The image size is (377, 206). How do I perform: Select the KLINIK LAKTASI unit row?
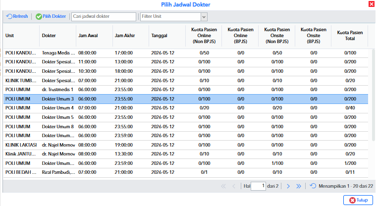click(x=186, y=145)
